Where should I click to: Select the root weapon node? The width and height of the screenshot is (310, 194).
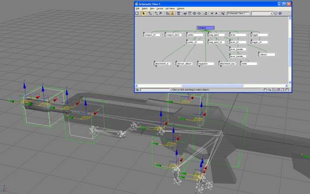tap(206, 27)
